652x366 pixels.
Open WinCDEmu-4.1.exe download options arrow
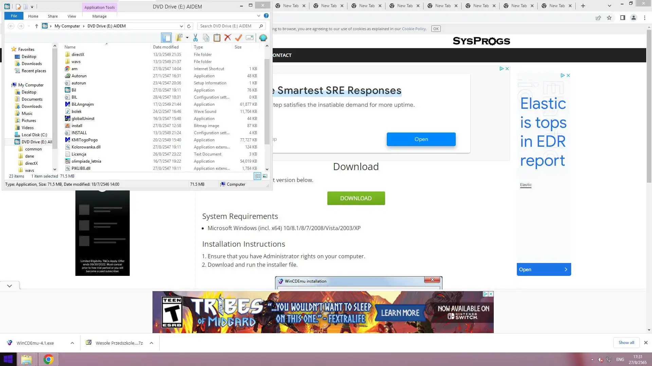pos(72,343)
